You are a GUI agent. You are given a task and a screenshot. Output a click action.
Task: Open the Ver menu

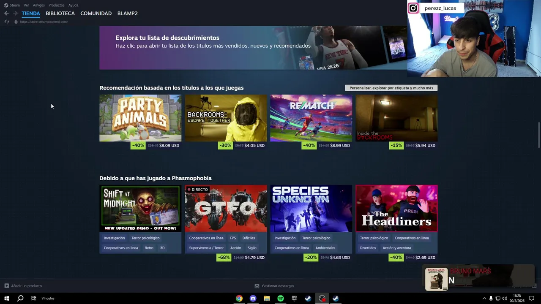(26, 5)
